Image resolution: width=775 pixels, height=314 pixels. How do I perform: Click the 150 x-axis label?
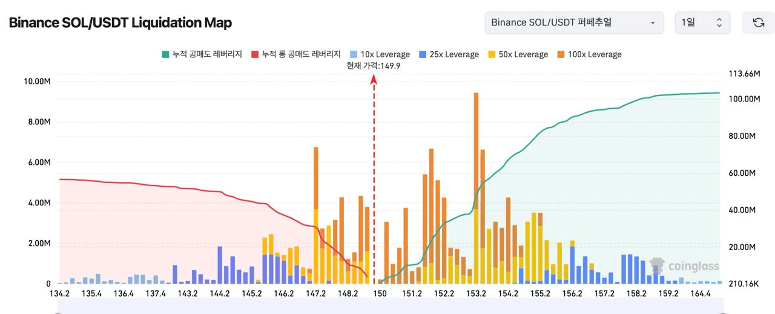[x=380, y=294]
